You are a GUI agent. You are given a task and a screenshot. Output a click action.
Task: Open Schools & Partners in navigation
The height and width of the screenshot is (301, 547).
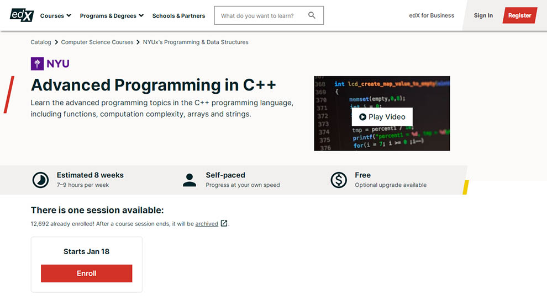[178, 16]
